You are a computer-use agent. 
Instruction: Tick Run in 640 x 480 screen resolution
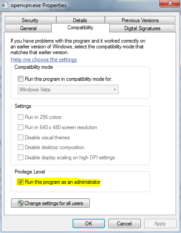coord(20,127)
